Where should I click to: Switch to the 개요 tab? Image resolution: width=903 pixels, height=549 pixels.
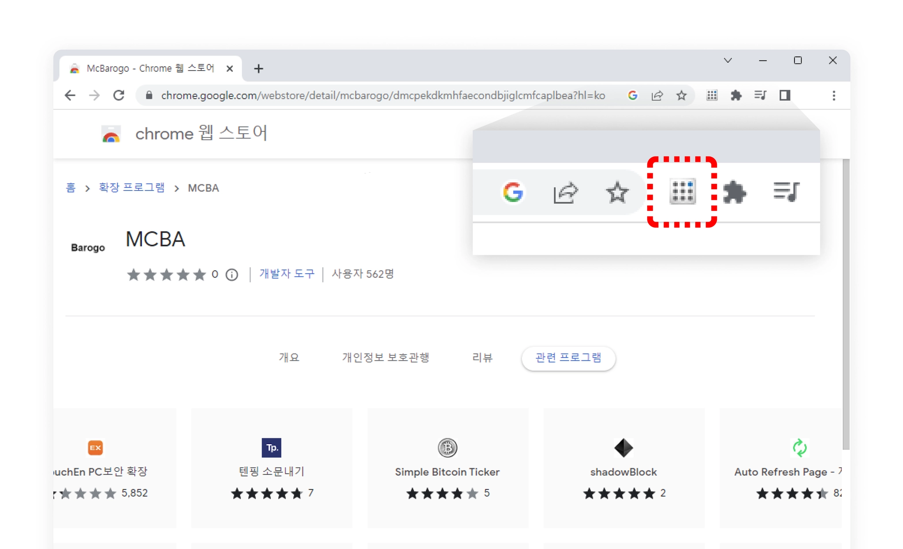pos(289,357)
